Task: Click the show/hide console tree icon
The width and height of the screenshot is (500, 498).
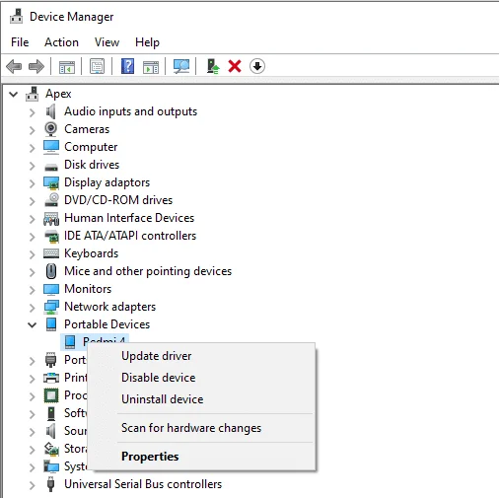Action: [x=67, y=67]
